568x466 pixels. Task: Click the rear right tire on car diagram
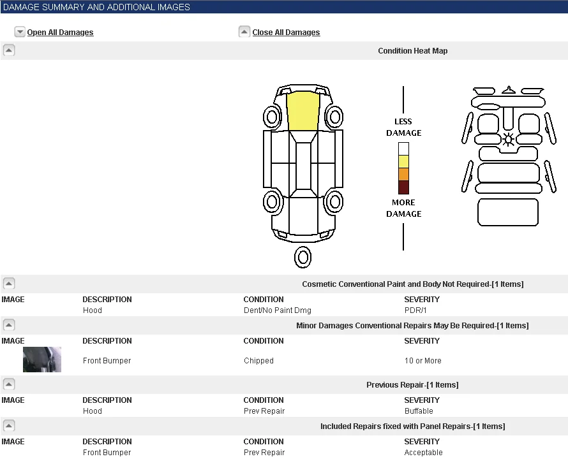coord(334,201)
